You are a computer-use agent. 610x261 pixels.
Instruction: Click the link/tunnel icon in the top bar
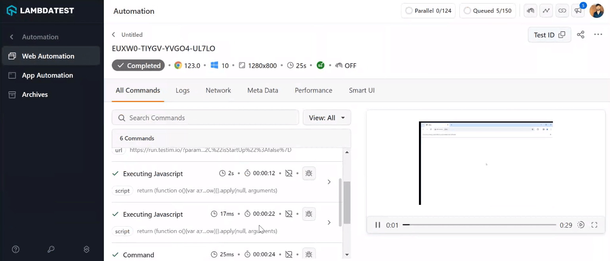562,11
